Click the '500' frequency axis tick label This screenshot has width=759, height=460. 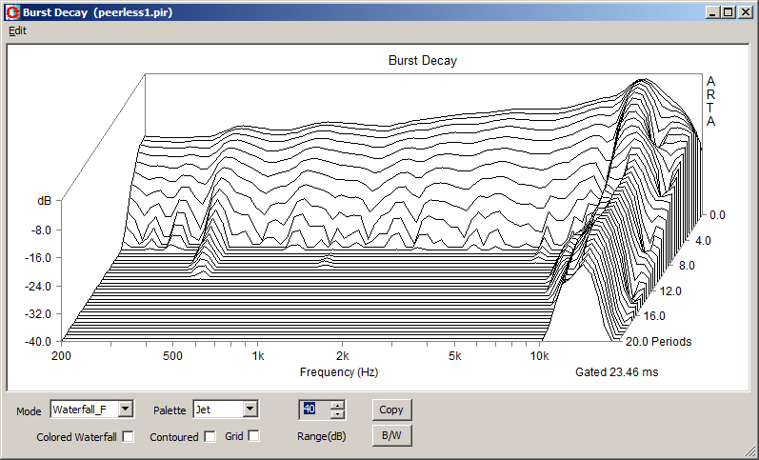click(x=172, y=356)
